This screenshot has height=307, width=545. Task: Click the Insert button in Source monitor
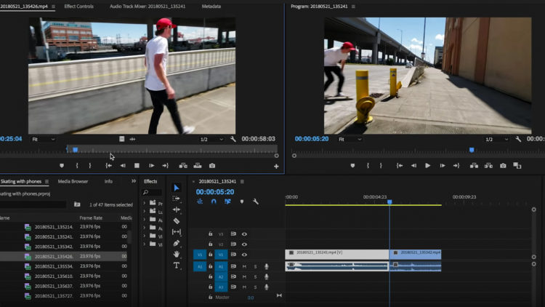(182, 166)
